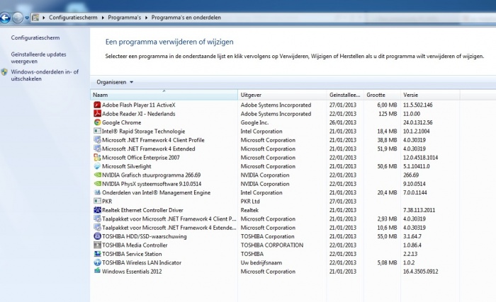
Task: Click the Google Chrome icon in list
Action: tap(97, 122)
